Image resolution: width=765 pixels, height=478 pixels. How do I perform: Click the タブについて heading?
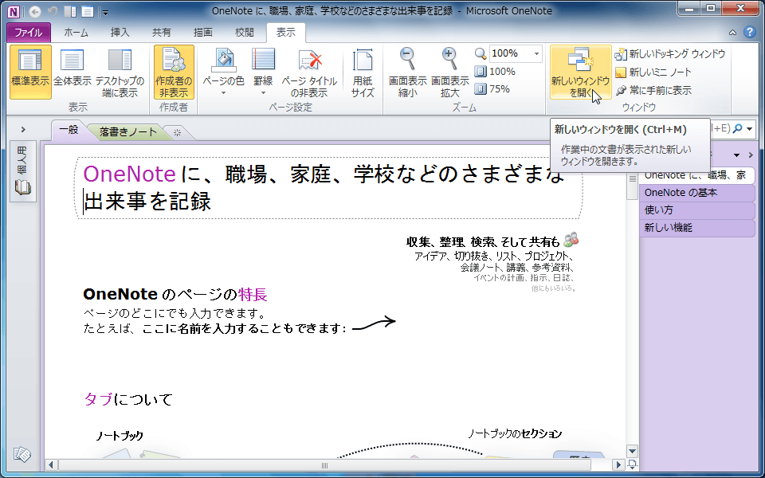[128, 399]
